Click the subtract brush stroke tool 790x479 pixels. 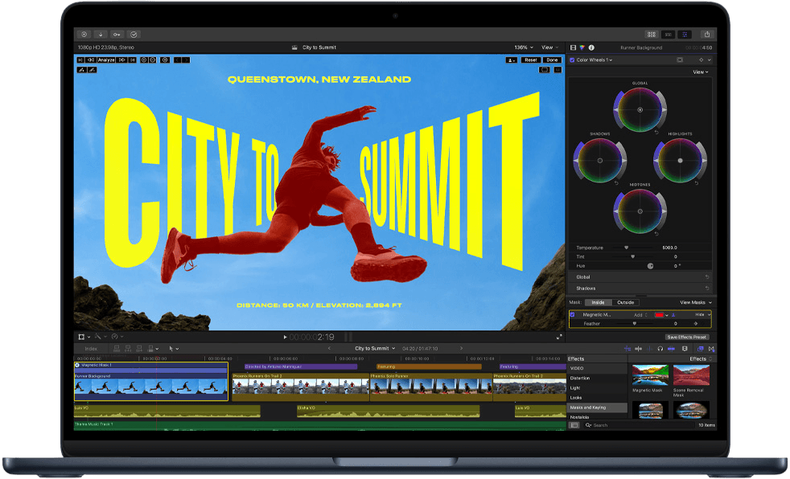[92, 70]
